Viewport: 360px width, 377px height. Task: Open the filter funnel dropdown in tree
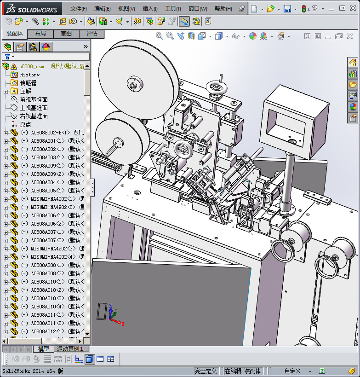[8, 57]
